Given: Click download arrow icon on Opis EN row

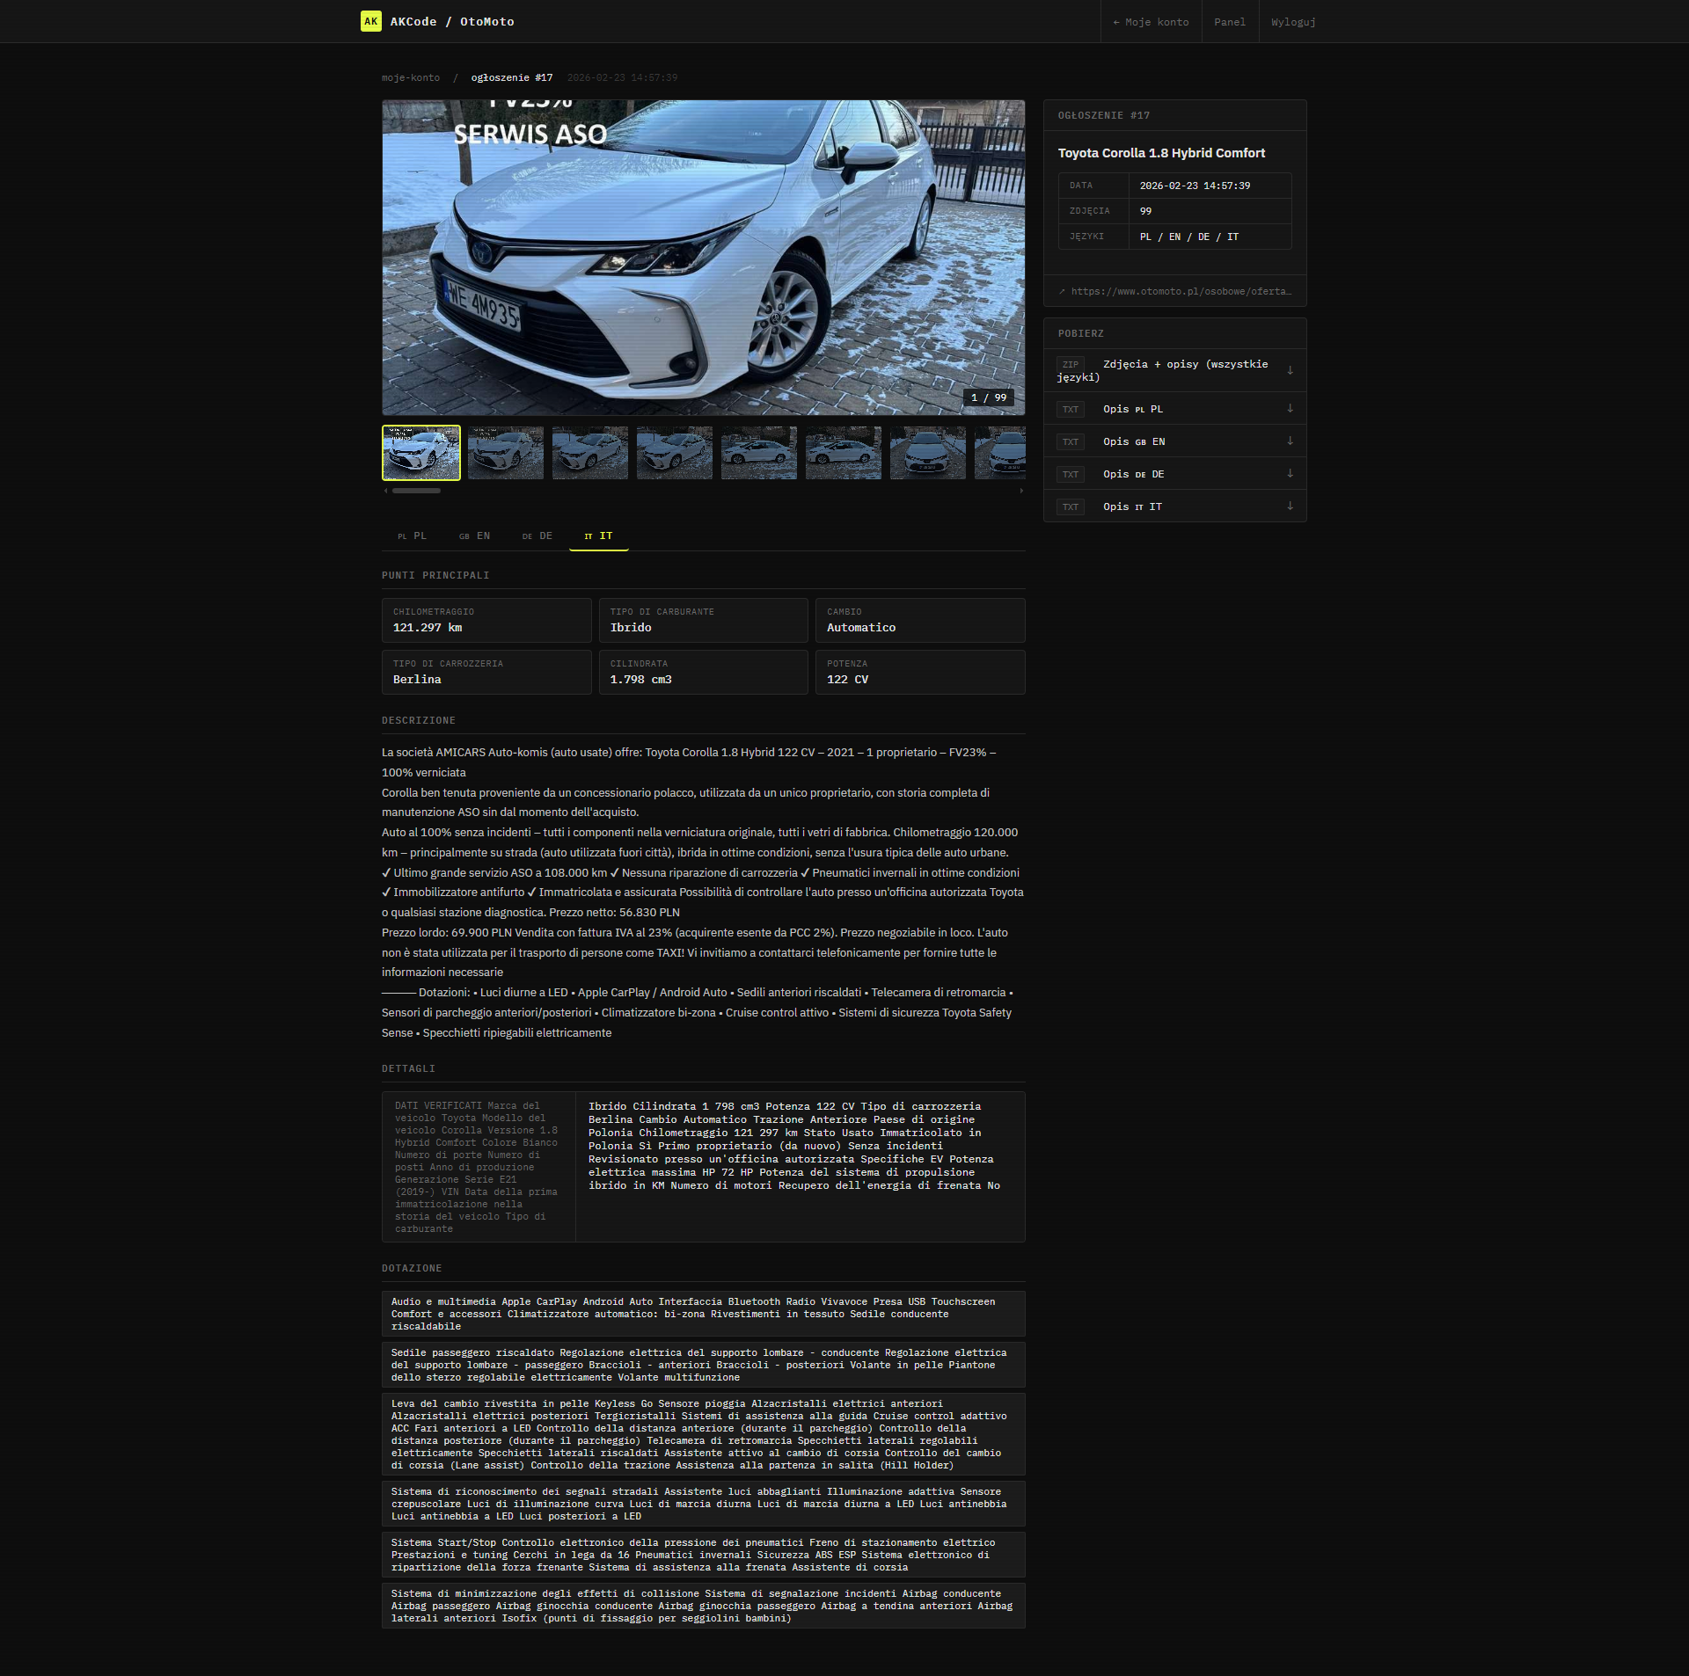Looking at the screenshot, I should pos(1290,441).
